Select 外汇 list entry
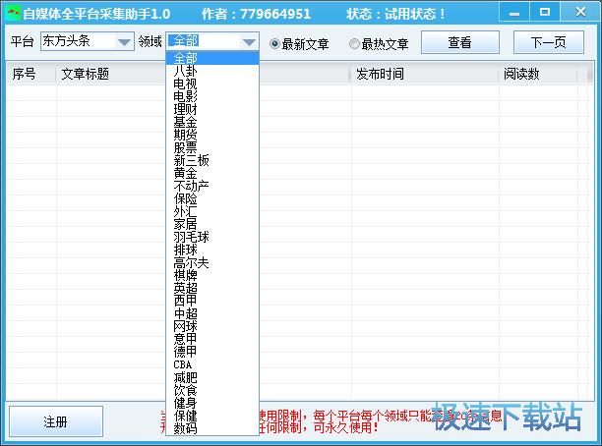This screenshot has width=602, height=446. point(212,211)
